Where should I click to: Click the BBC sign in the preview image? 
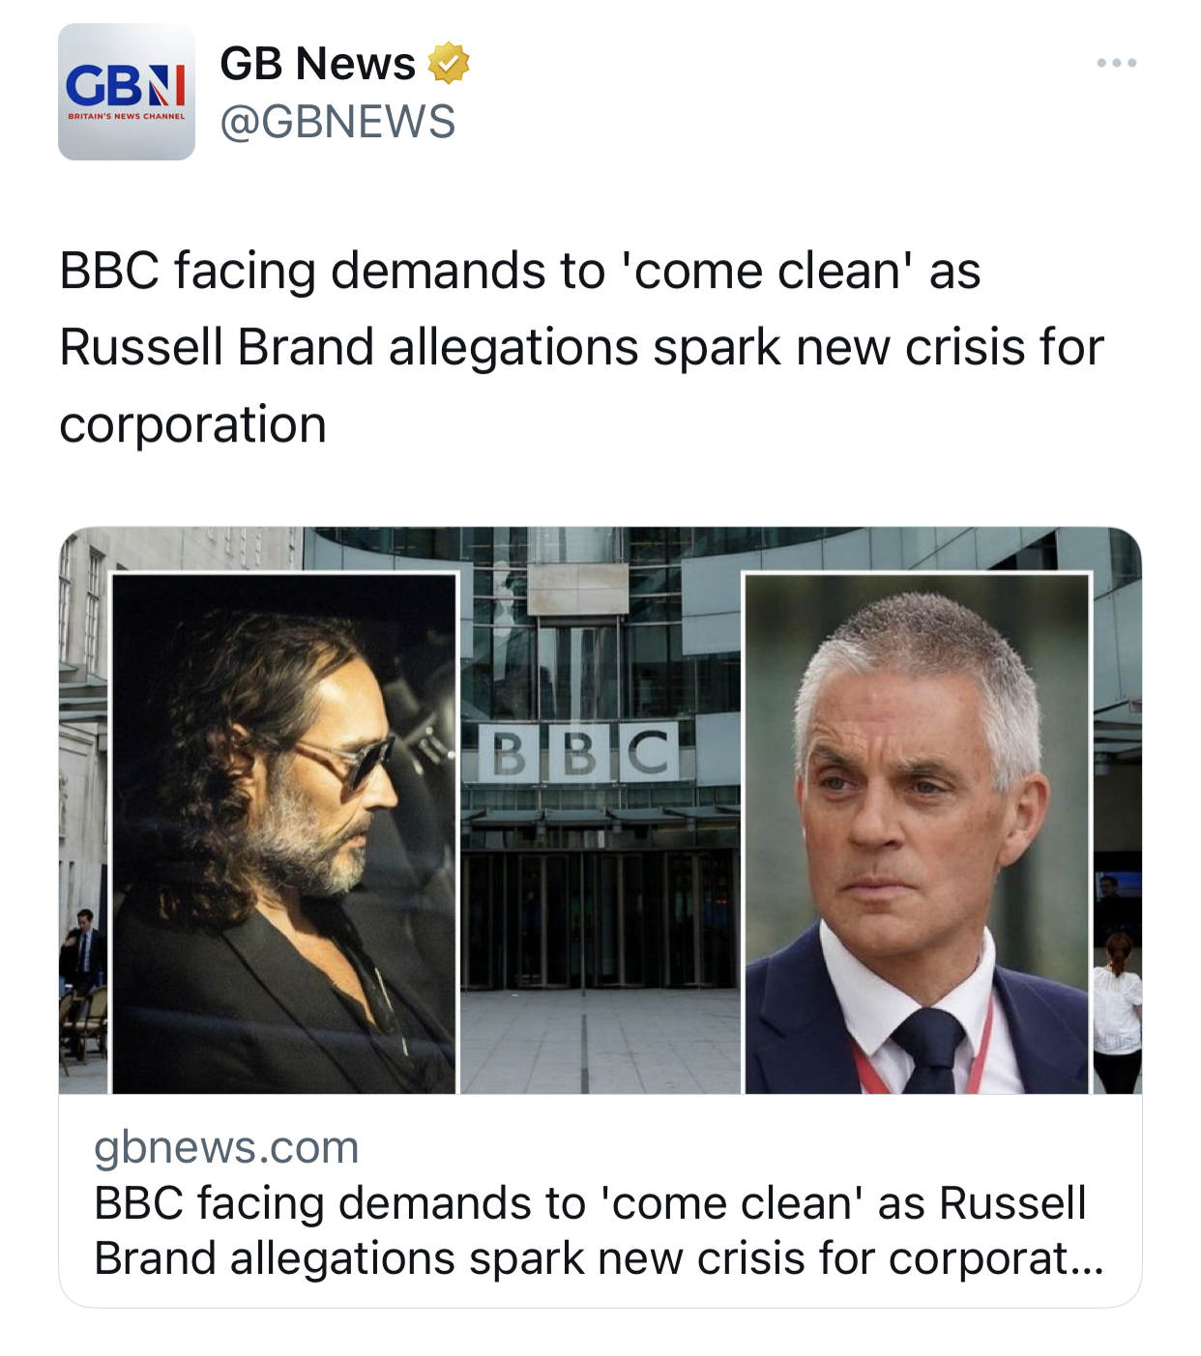pyautogui.click(x=579, y=753)
